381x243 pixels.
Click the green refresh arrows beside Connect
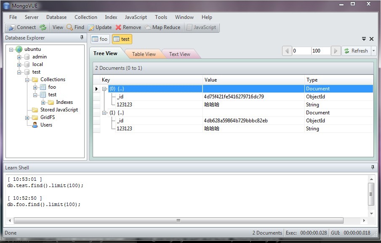43,27
